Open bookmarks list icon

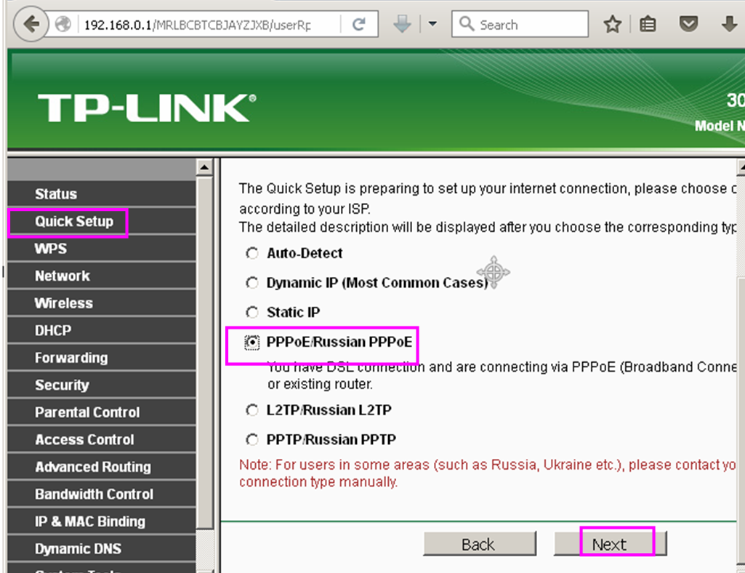648,24
